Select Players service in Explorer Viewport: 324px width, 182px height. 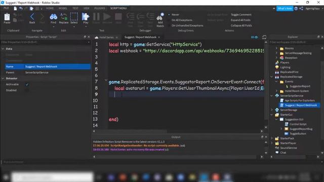[x=285, y=63]
